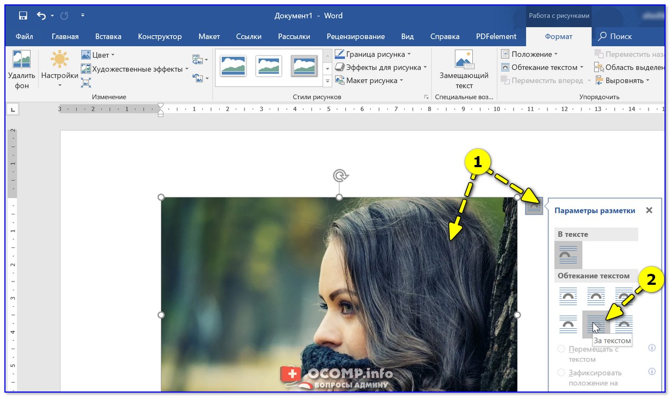Expand the Цвет (Color) dropdown
The image size is (670, 397).
tap(98, 55)
